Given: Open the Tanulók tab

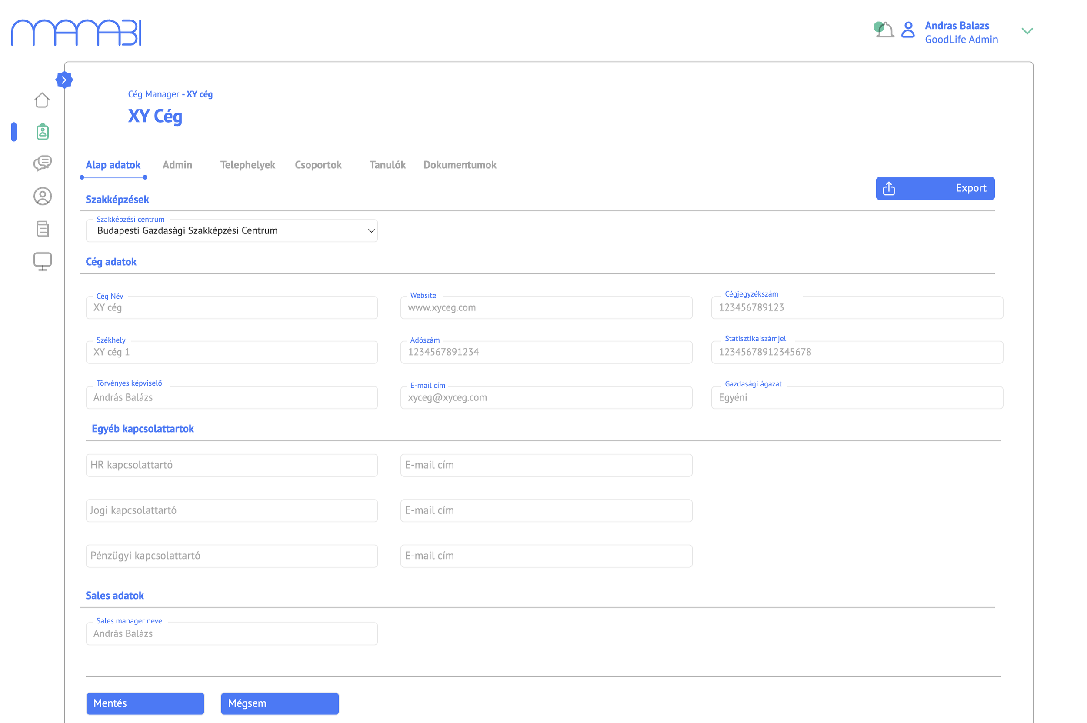Looking at the screenshot, I should [387, 165].
